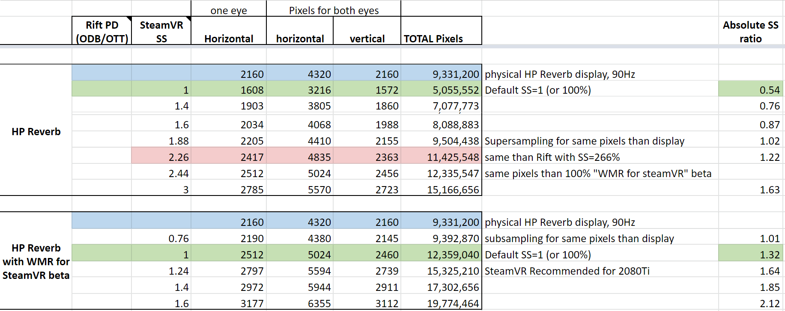This screenshot has height=311, width=785.
Task: Click the 'one eye' header cell
Action: point(229,9)
